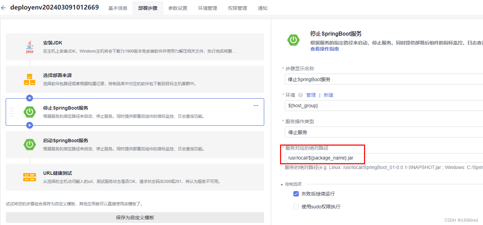The height and width of the screenshot is (225, 483).
Task: Toggle 失败后继续运行 checkbox
Action: [296, 194]
